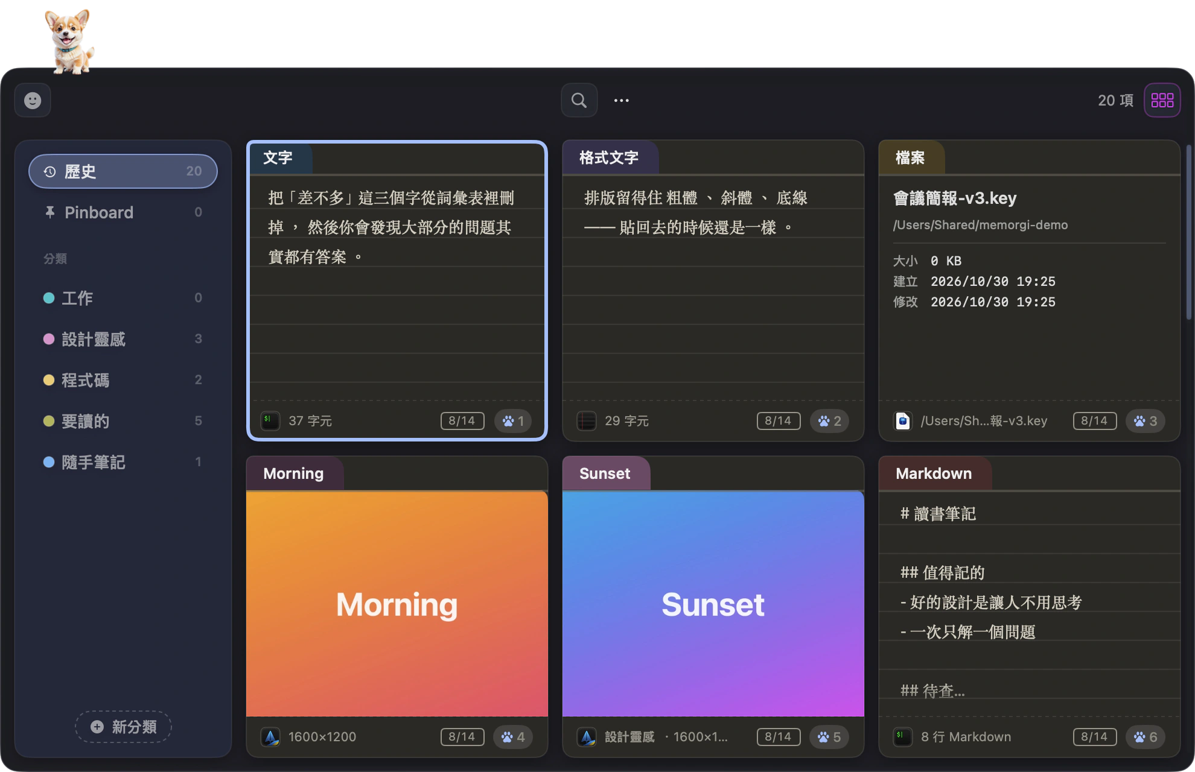The width and height of the screenshot is (1195, 772).
Task: Click the Markdown card title label
Action: tap(934, 473)
